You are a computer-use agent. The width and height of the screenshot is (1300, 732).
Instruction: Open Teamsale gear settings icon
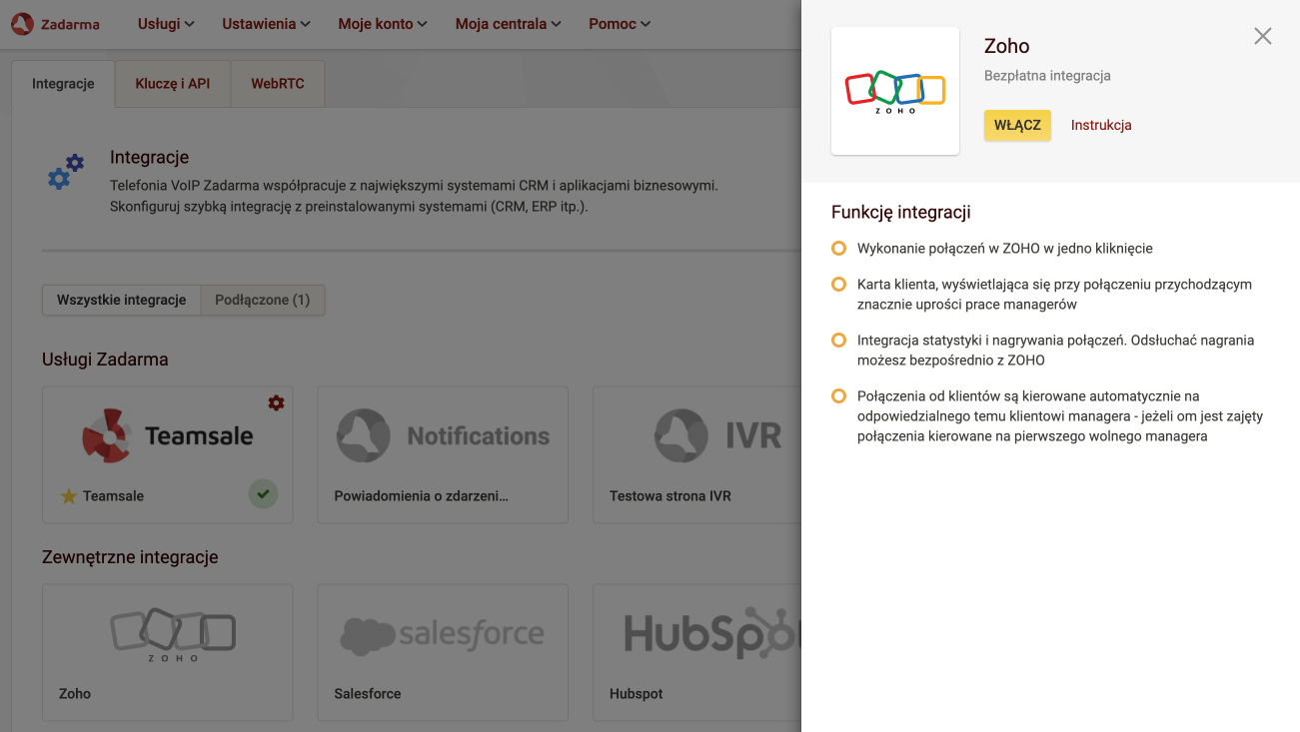276,402
